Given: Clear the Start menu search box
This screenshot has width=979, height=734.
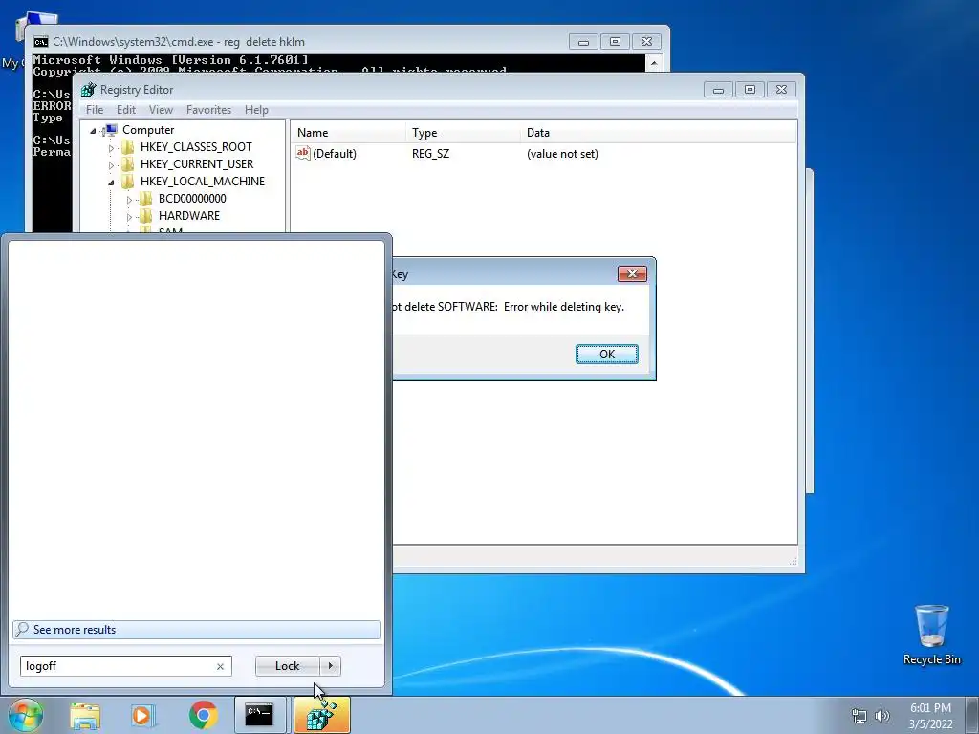Looking at the screenshot, I should pos(220,666).
